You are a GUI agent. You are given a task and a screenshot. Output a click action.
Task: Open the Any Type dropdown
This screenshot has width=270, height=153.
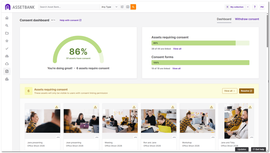coord(109,7)
